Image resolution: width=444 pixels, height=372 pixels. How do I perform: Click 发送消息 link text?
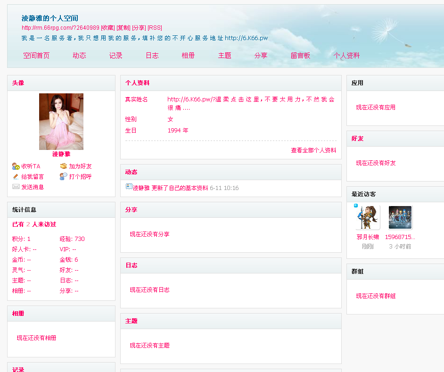pos(33,187)
